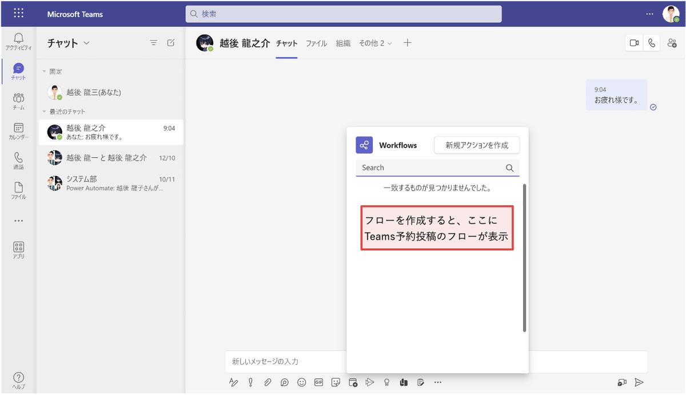
Task: Click the Workflows title in panel
Action: (398, 145)
